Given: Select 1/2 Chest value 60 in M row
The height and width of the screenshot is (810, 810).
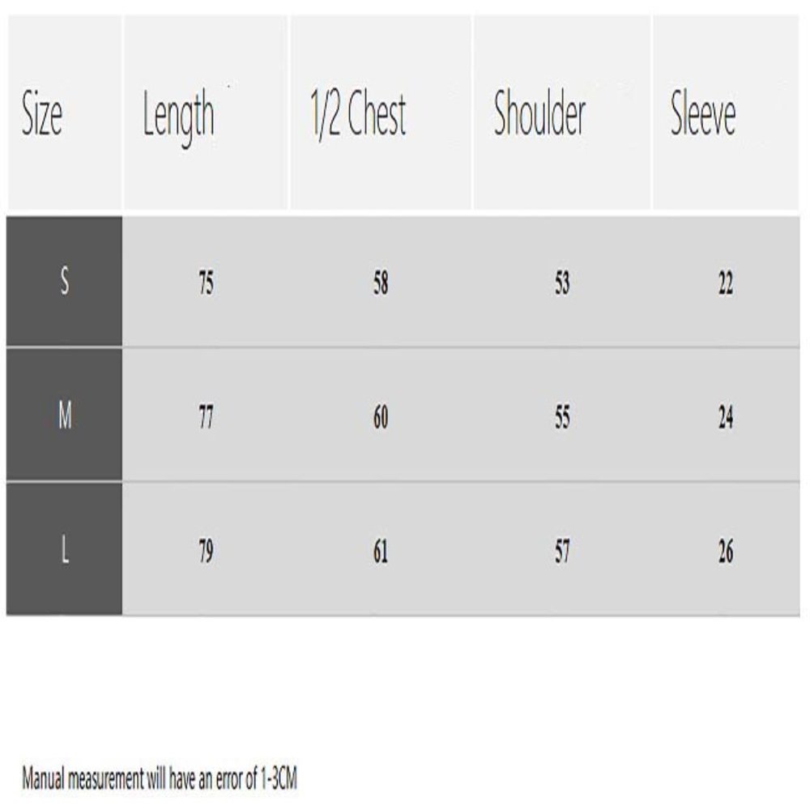Looking at the screenshot, I should click(381, 419).
